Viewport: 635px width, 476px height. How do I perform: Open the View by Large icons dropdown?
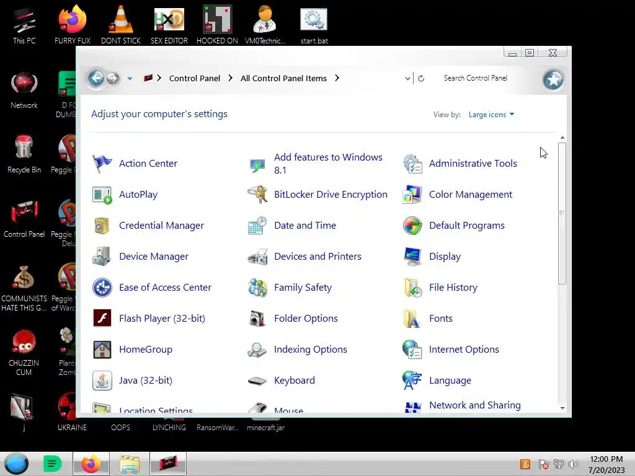491,115
